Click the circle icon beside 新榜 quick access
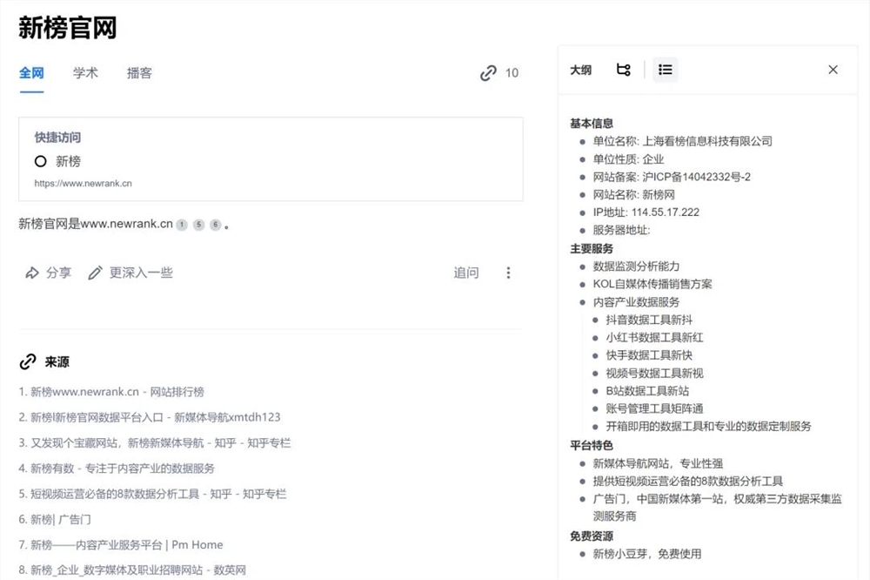This screenshot has width=870, height=580. click(43, 160)
